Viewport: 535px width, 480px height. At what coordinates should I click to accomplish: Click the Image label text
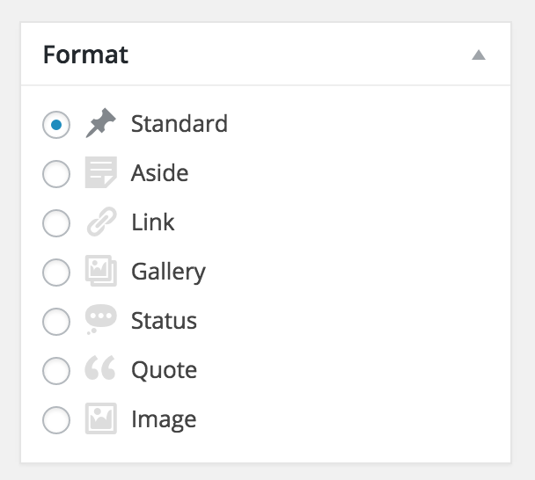[164, 420]
